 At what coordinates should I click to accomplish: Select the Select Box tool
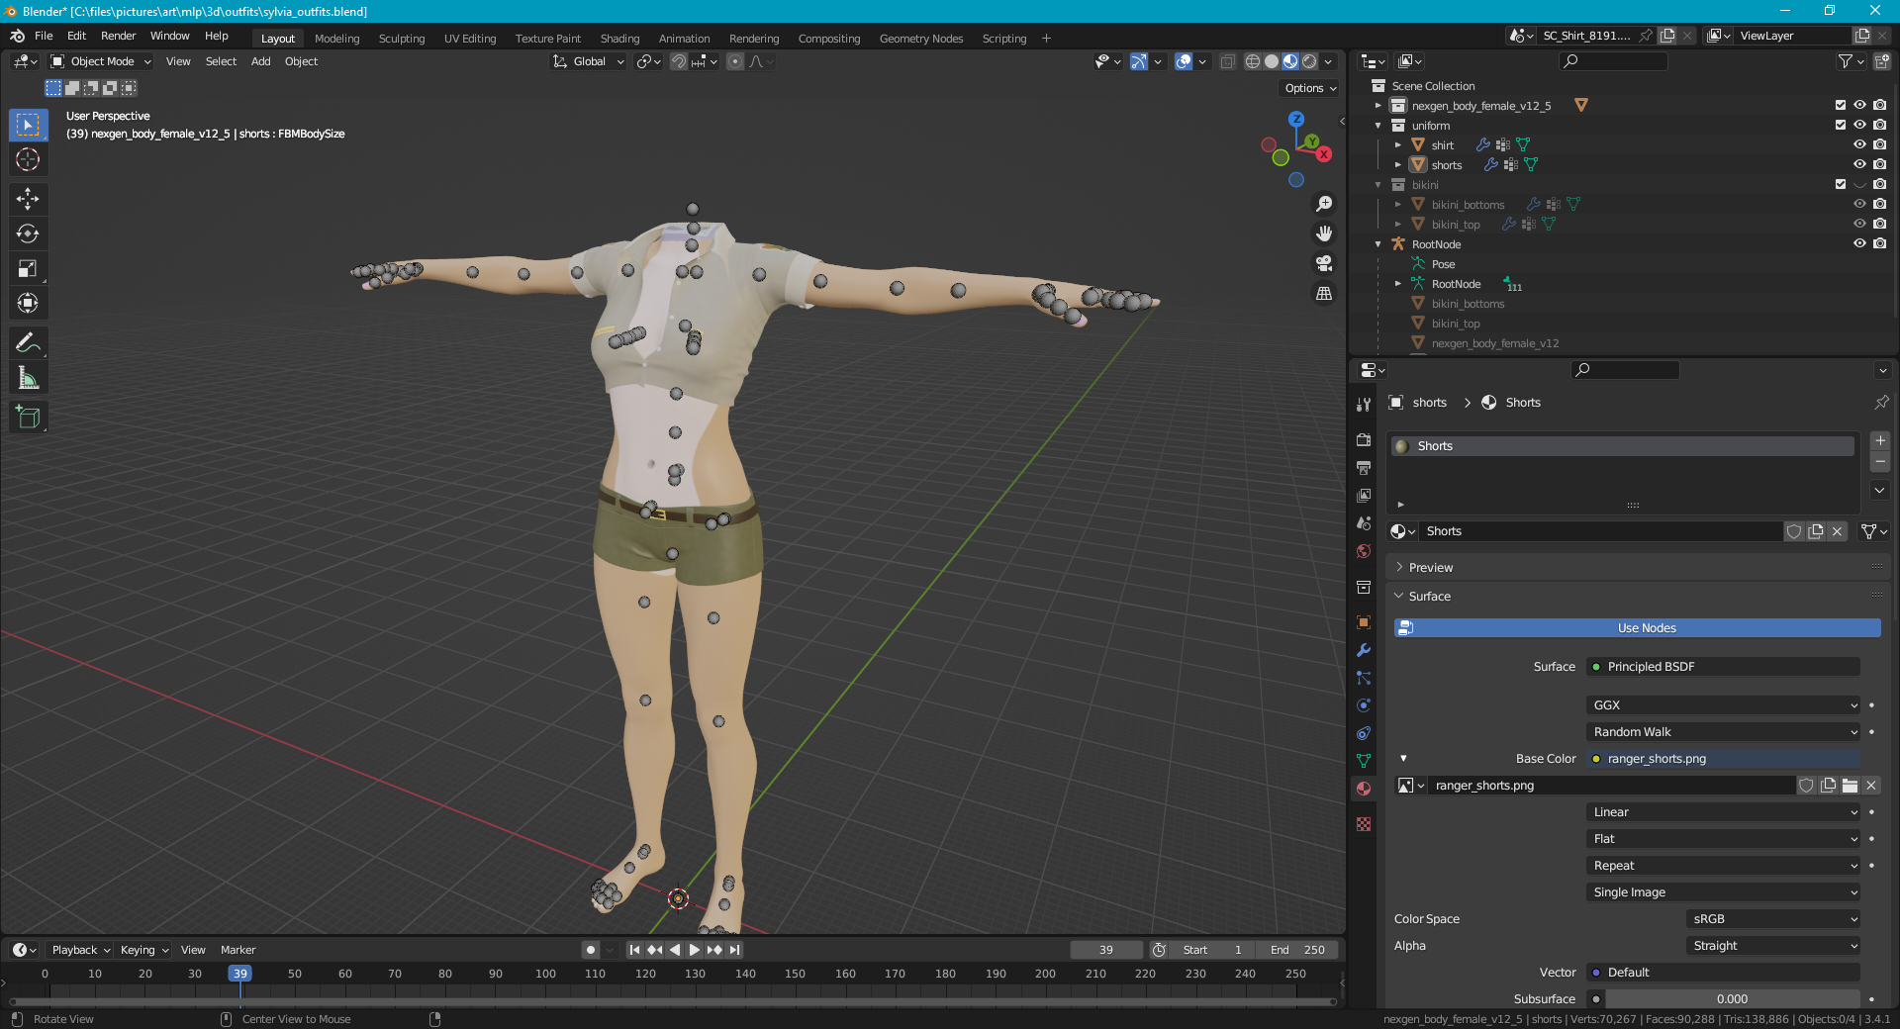[28, 125]
